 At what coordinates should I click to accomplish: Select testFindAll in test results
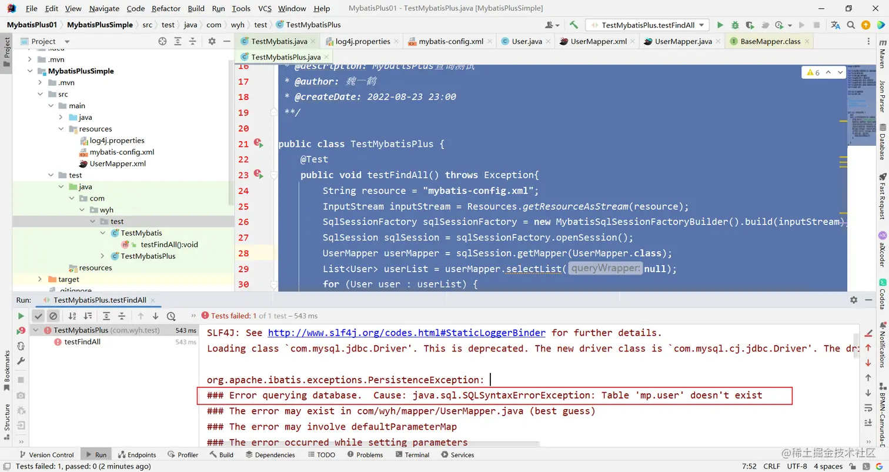pos(82,342)
